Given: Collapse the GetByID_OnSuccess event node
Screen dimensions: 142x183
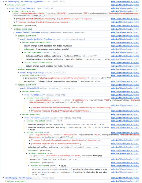Looking at the screenshot, I should click(14, 33).
